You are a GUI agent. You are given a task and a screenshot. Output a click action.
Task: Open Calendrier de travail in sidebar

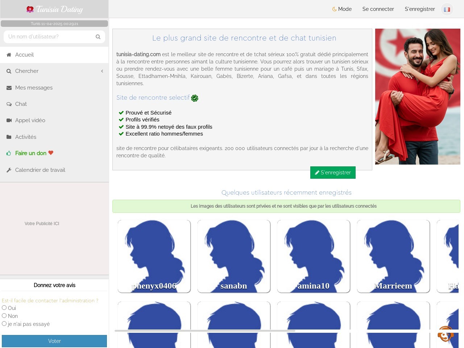(x=54, y=170)
